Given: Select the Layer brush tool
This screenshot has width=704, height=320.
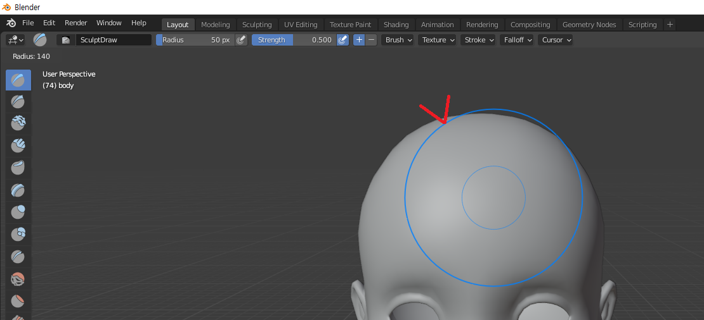Looking at the screenshot, I should point(18,190).
